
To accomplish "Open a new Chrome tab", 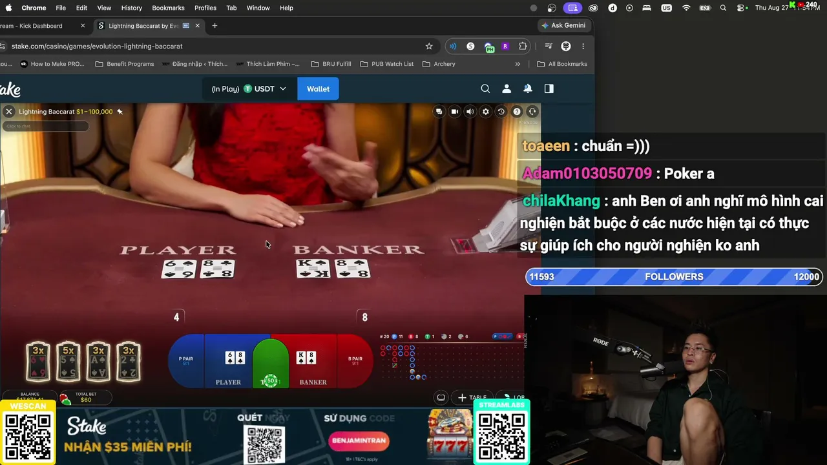I will tap(215, 26).
